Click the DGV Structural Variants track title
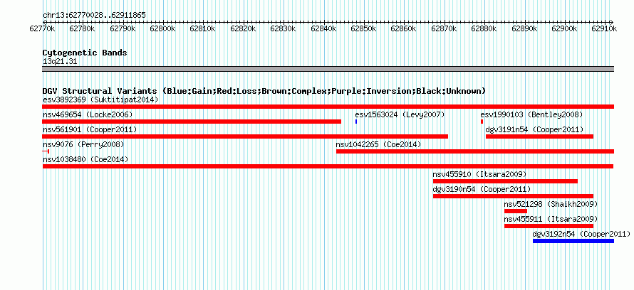 coord(264,91)
